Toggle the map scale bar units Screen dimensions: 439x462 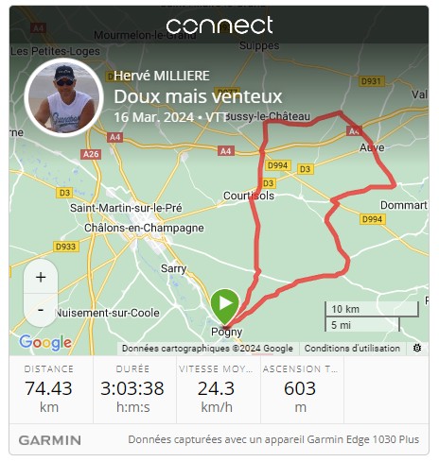(372, 317)
